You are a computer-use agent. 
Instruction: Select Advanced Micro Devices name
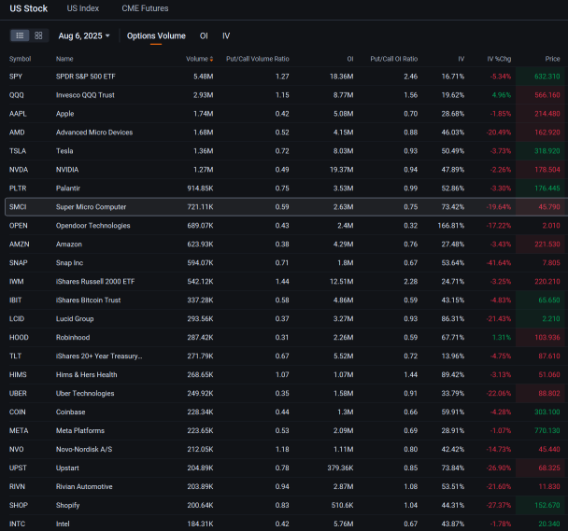[94, 133]
